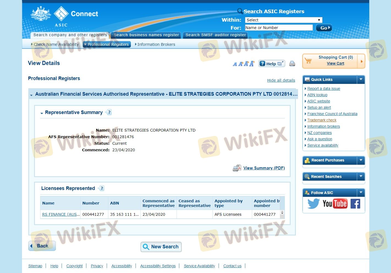Open the Twitter follow icon
The width and height of the screenshot is (391, 273).
pos(313,204)
